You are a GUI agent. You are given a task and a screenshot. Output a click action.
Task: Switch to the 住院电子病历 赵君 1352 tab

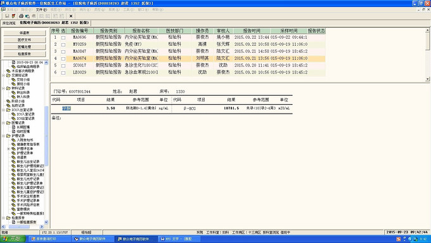tap(54, 23)
